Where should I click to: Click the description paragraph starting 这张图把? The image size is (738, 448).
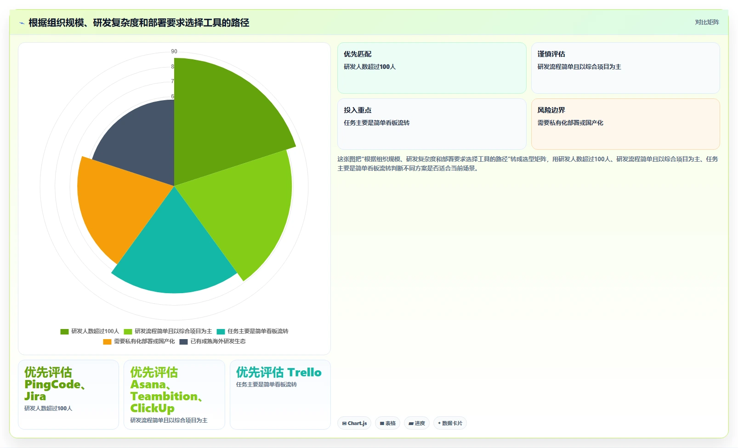(528, 164)
